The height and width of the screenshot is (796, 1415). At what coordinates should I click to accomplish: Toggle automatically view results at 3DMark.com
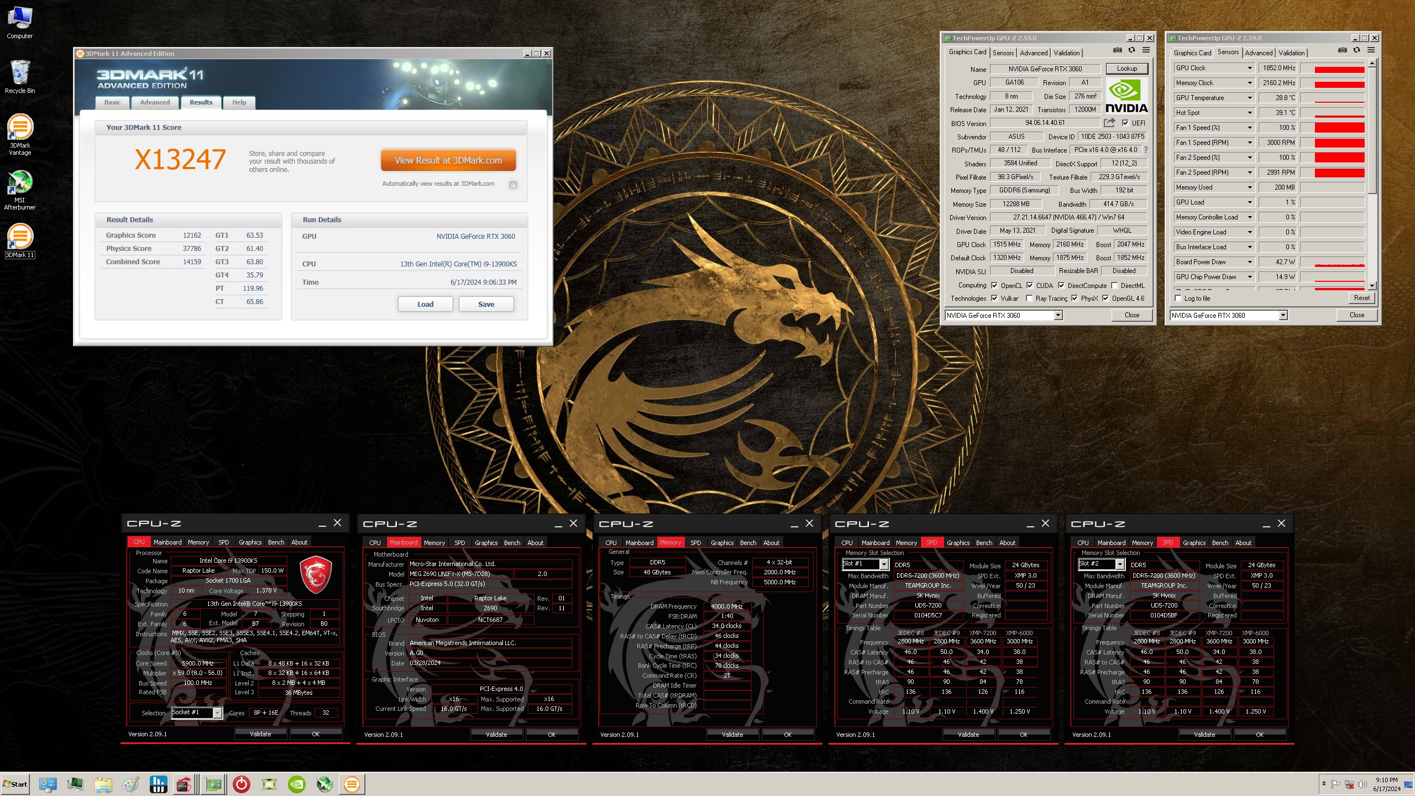pyautogui.click(x=513, y=185)
